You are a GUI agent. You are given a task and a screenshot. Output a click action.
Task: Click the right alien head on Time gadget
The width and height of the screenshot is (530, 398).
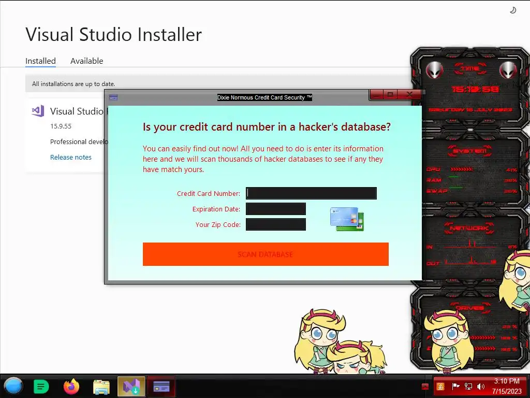pyautogui.click(x=508, y=70)
